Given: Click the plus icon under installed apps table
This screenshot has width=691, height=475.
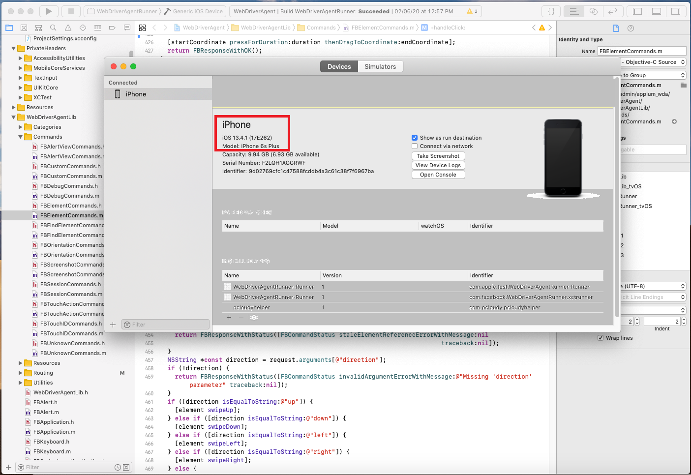Looking at the screenshot, I should 229,318.
